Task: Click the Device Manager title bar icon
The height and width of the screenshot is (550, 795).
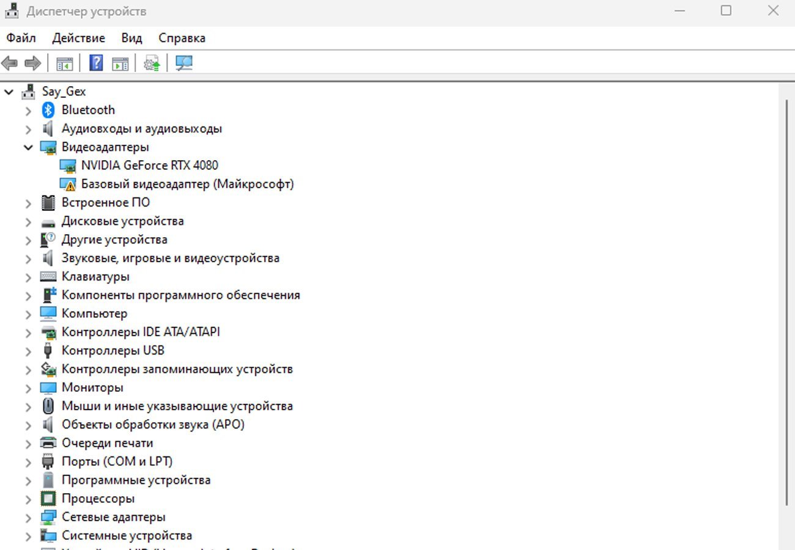Action: [x=12, y=10]
